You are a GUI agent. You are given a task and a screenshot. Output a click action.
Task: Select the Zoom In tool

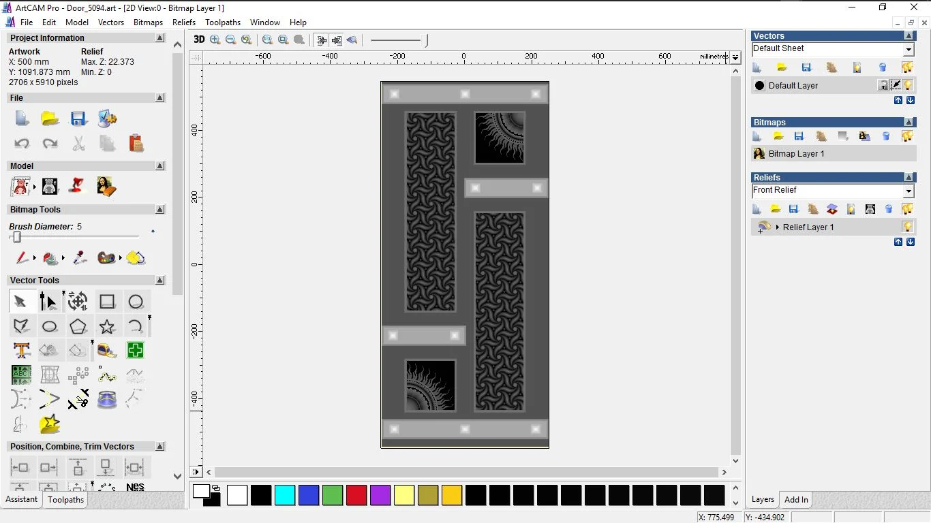pyautogui.click(x=215, y=39)
